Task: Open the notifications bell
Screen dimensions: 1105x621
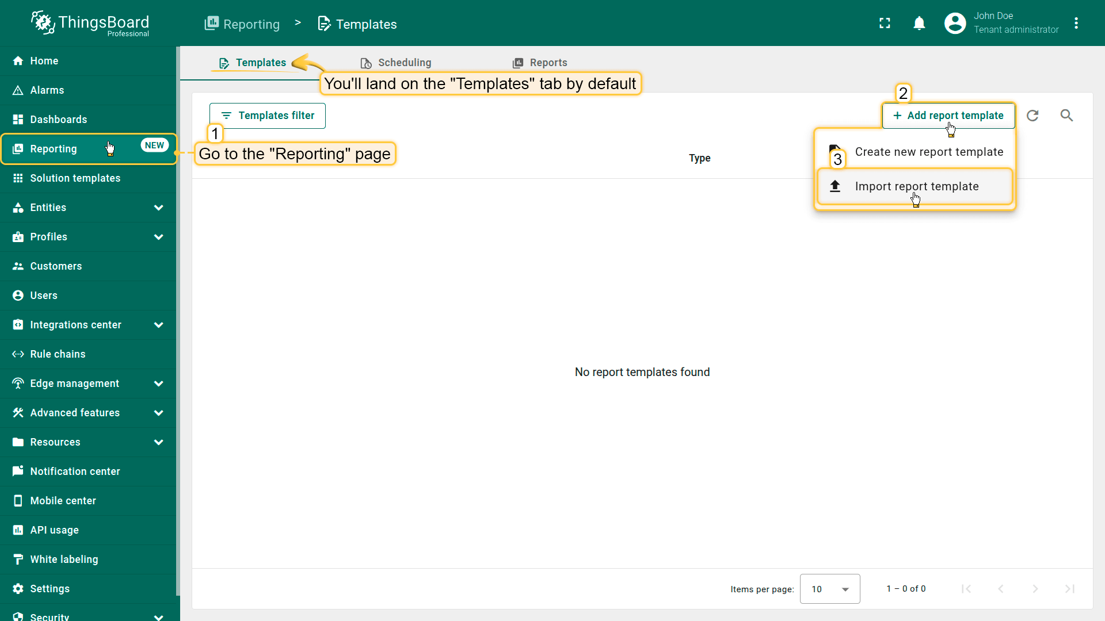Action: tap(919, 23)
